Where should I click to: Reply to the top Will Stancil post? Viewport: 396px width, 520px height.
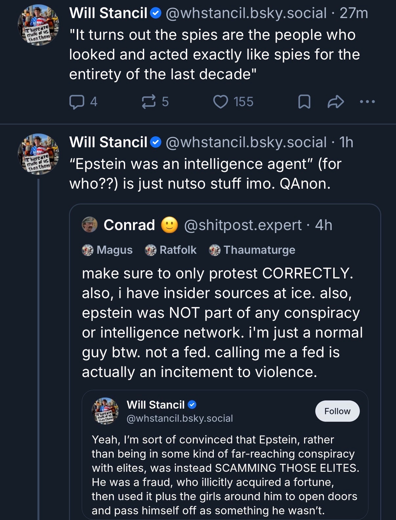click(x=77, y=102)
